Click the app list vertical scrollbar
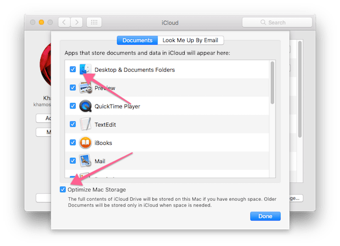The width and height of the screenshot is (340, 246). coord(273,83)
